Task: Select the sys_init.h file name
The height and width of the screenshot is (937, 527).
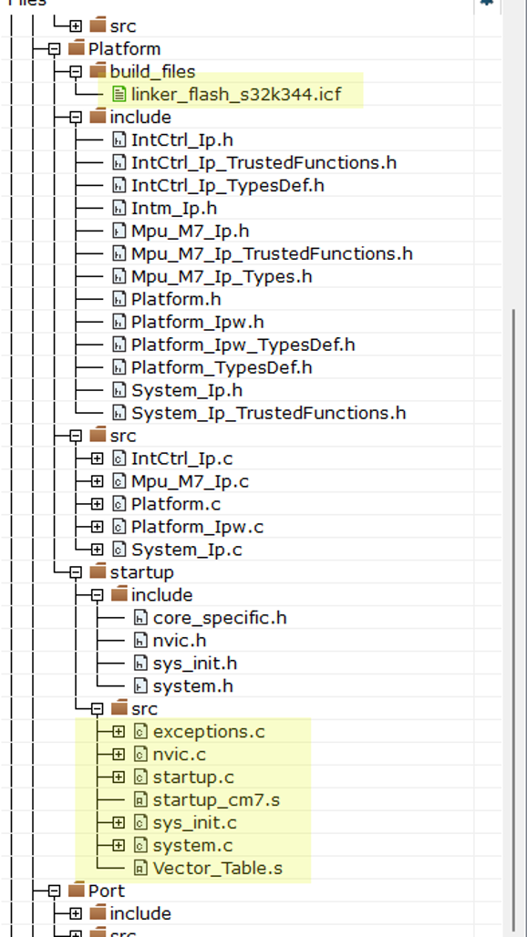Action: pyautogui.click(x=195, y=664)
